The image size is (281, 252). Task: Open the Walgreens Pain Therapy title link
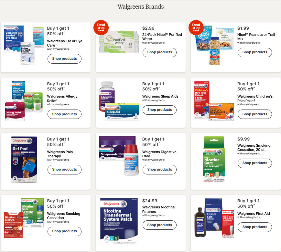60,154
